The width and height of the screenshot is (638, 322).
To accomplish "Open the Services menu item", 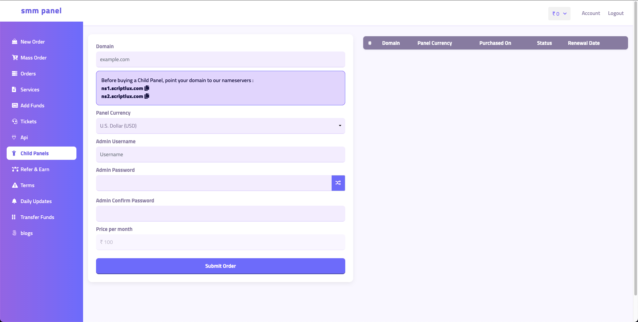I will (30, 90).
